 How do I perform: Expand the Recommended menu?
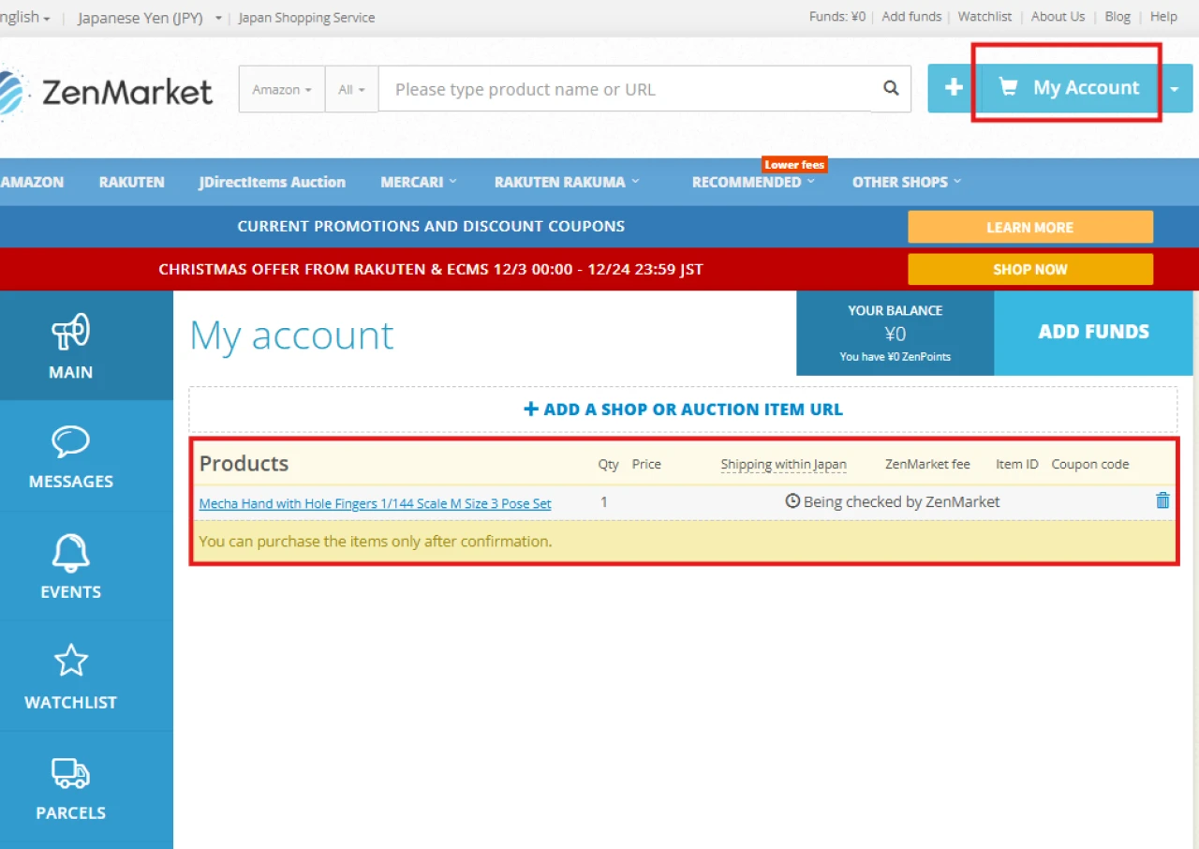[753, 182]
